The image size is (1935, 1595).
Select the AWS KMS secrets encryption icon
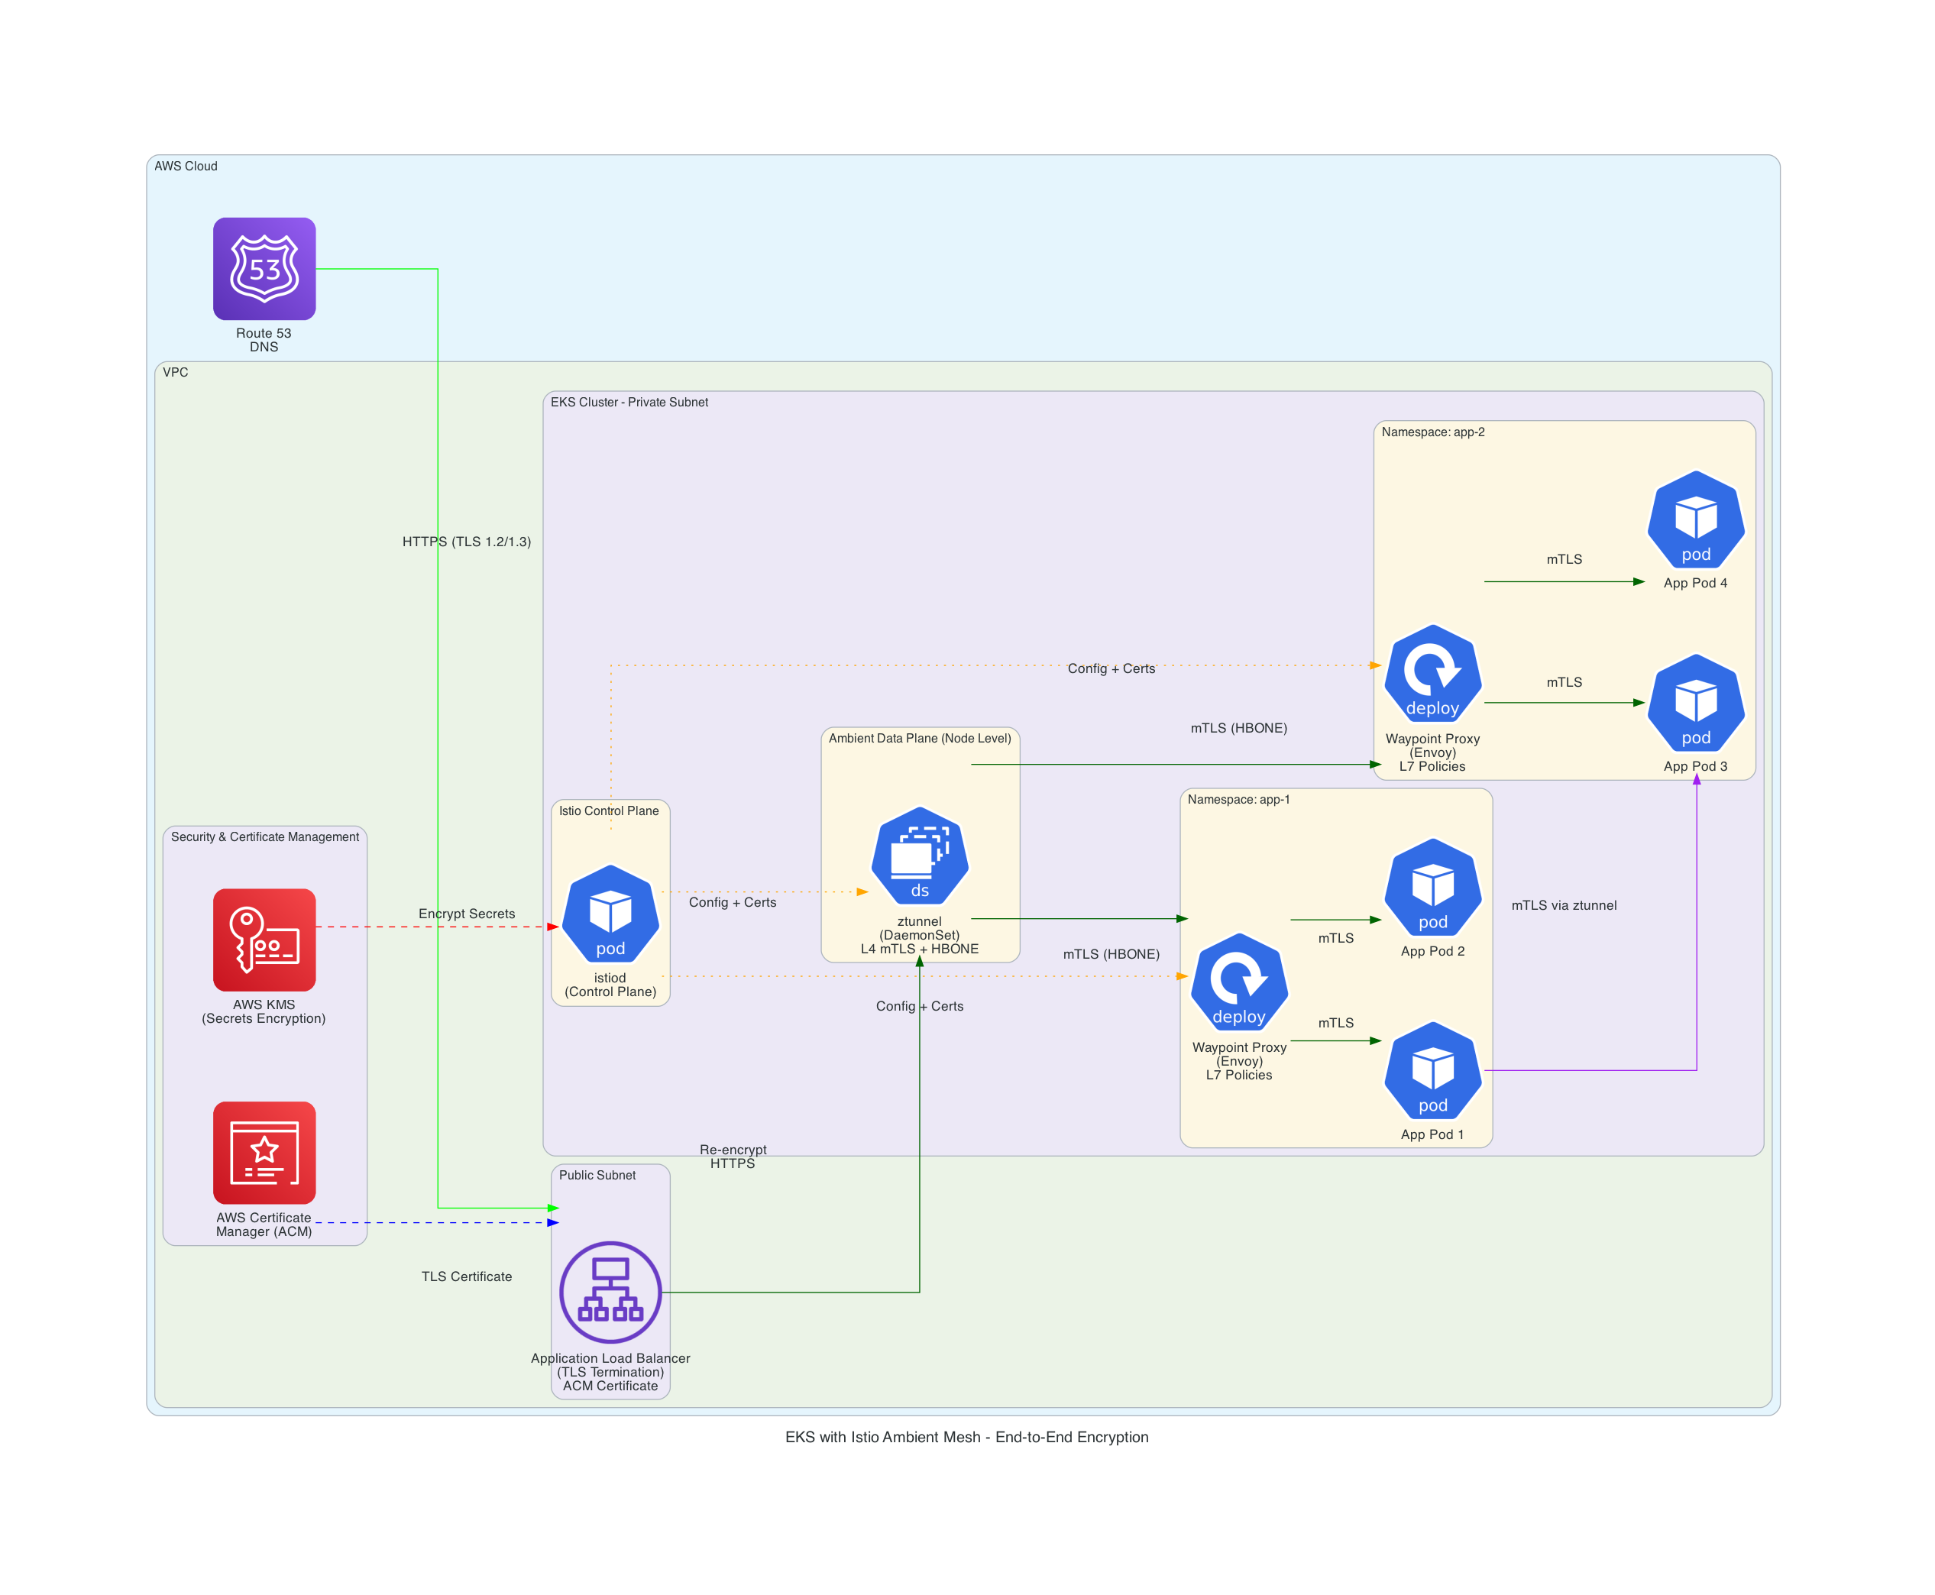264,939
